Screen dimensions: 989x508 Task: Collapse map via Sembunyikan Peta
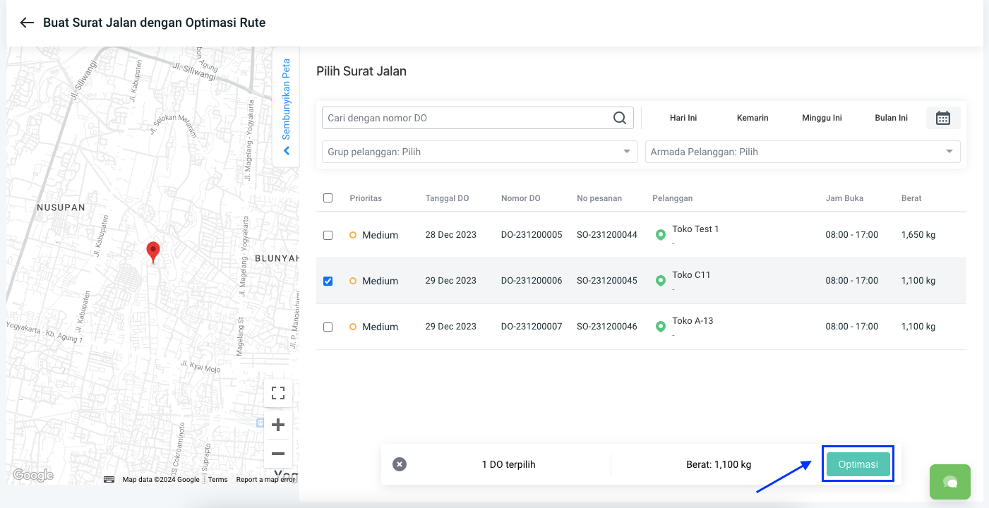[286, 106]
